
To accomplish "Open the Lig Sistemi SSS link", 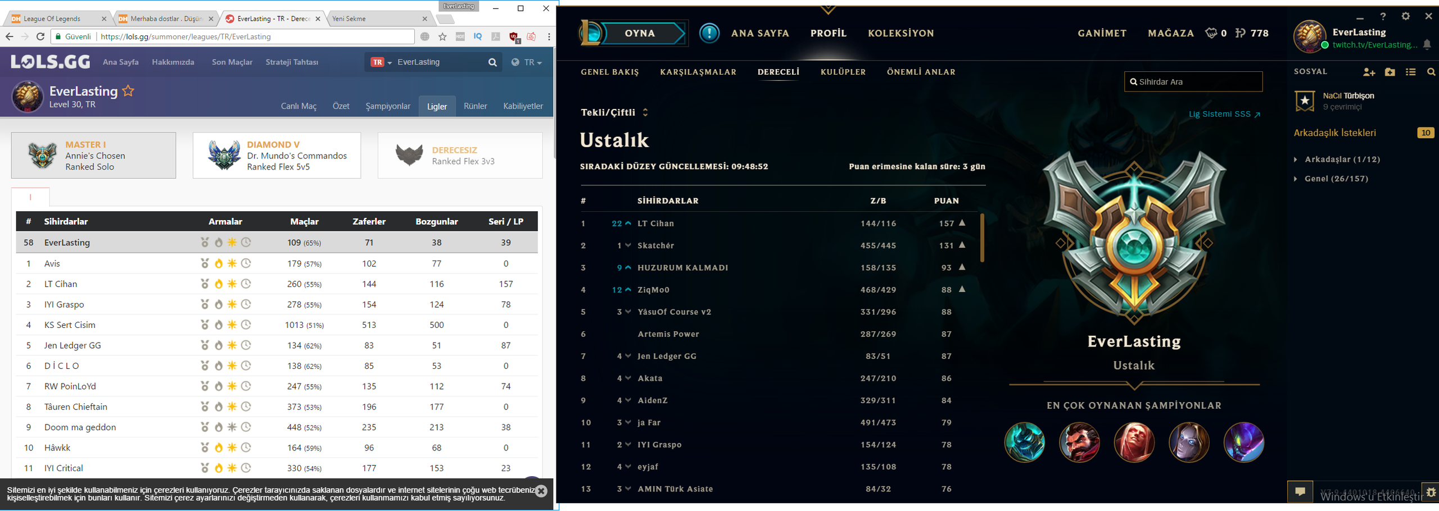I will (1224, 114).
